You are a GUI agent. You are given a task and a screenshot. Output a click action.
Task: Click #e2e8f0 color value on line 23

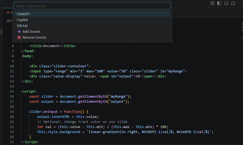click(x=184, y=132)
